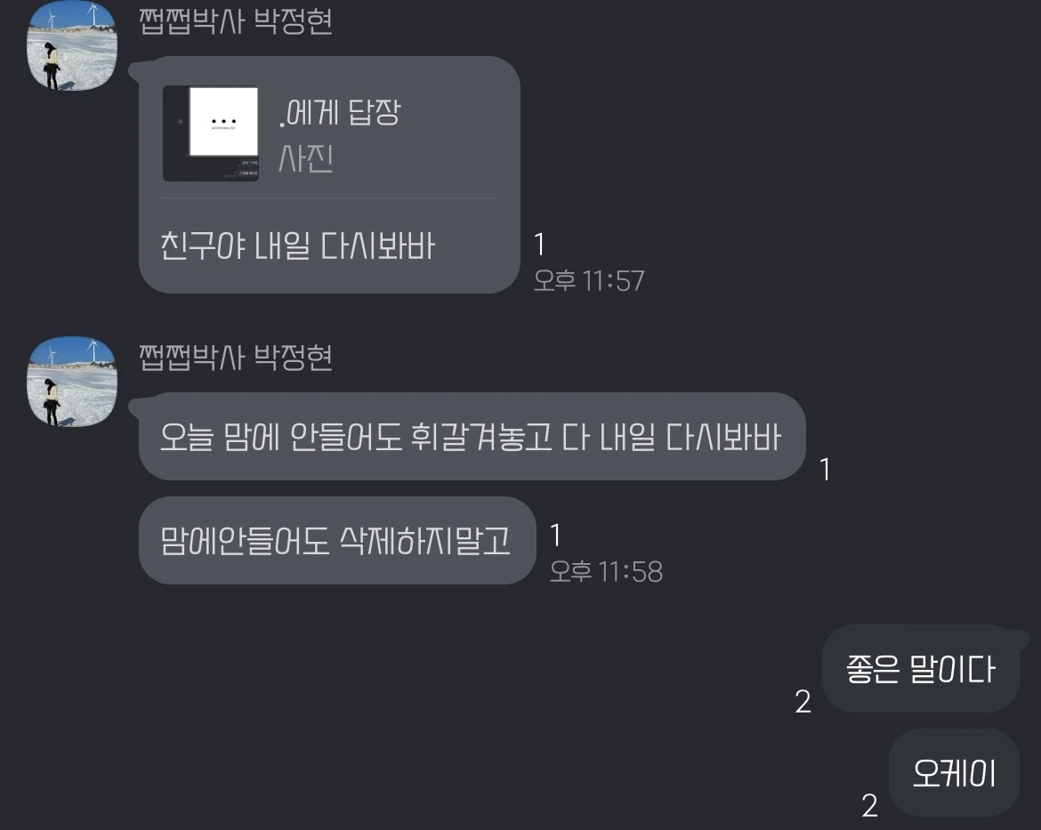Tap the '.에게 답장' reply header

point(340,112)
